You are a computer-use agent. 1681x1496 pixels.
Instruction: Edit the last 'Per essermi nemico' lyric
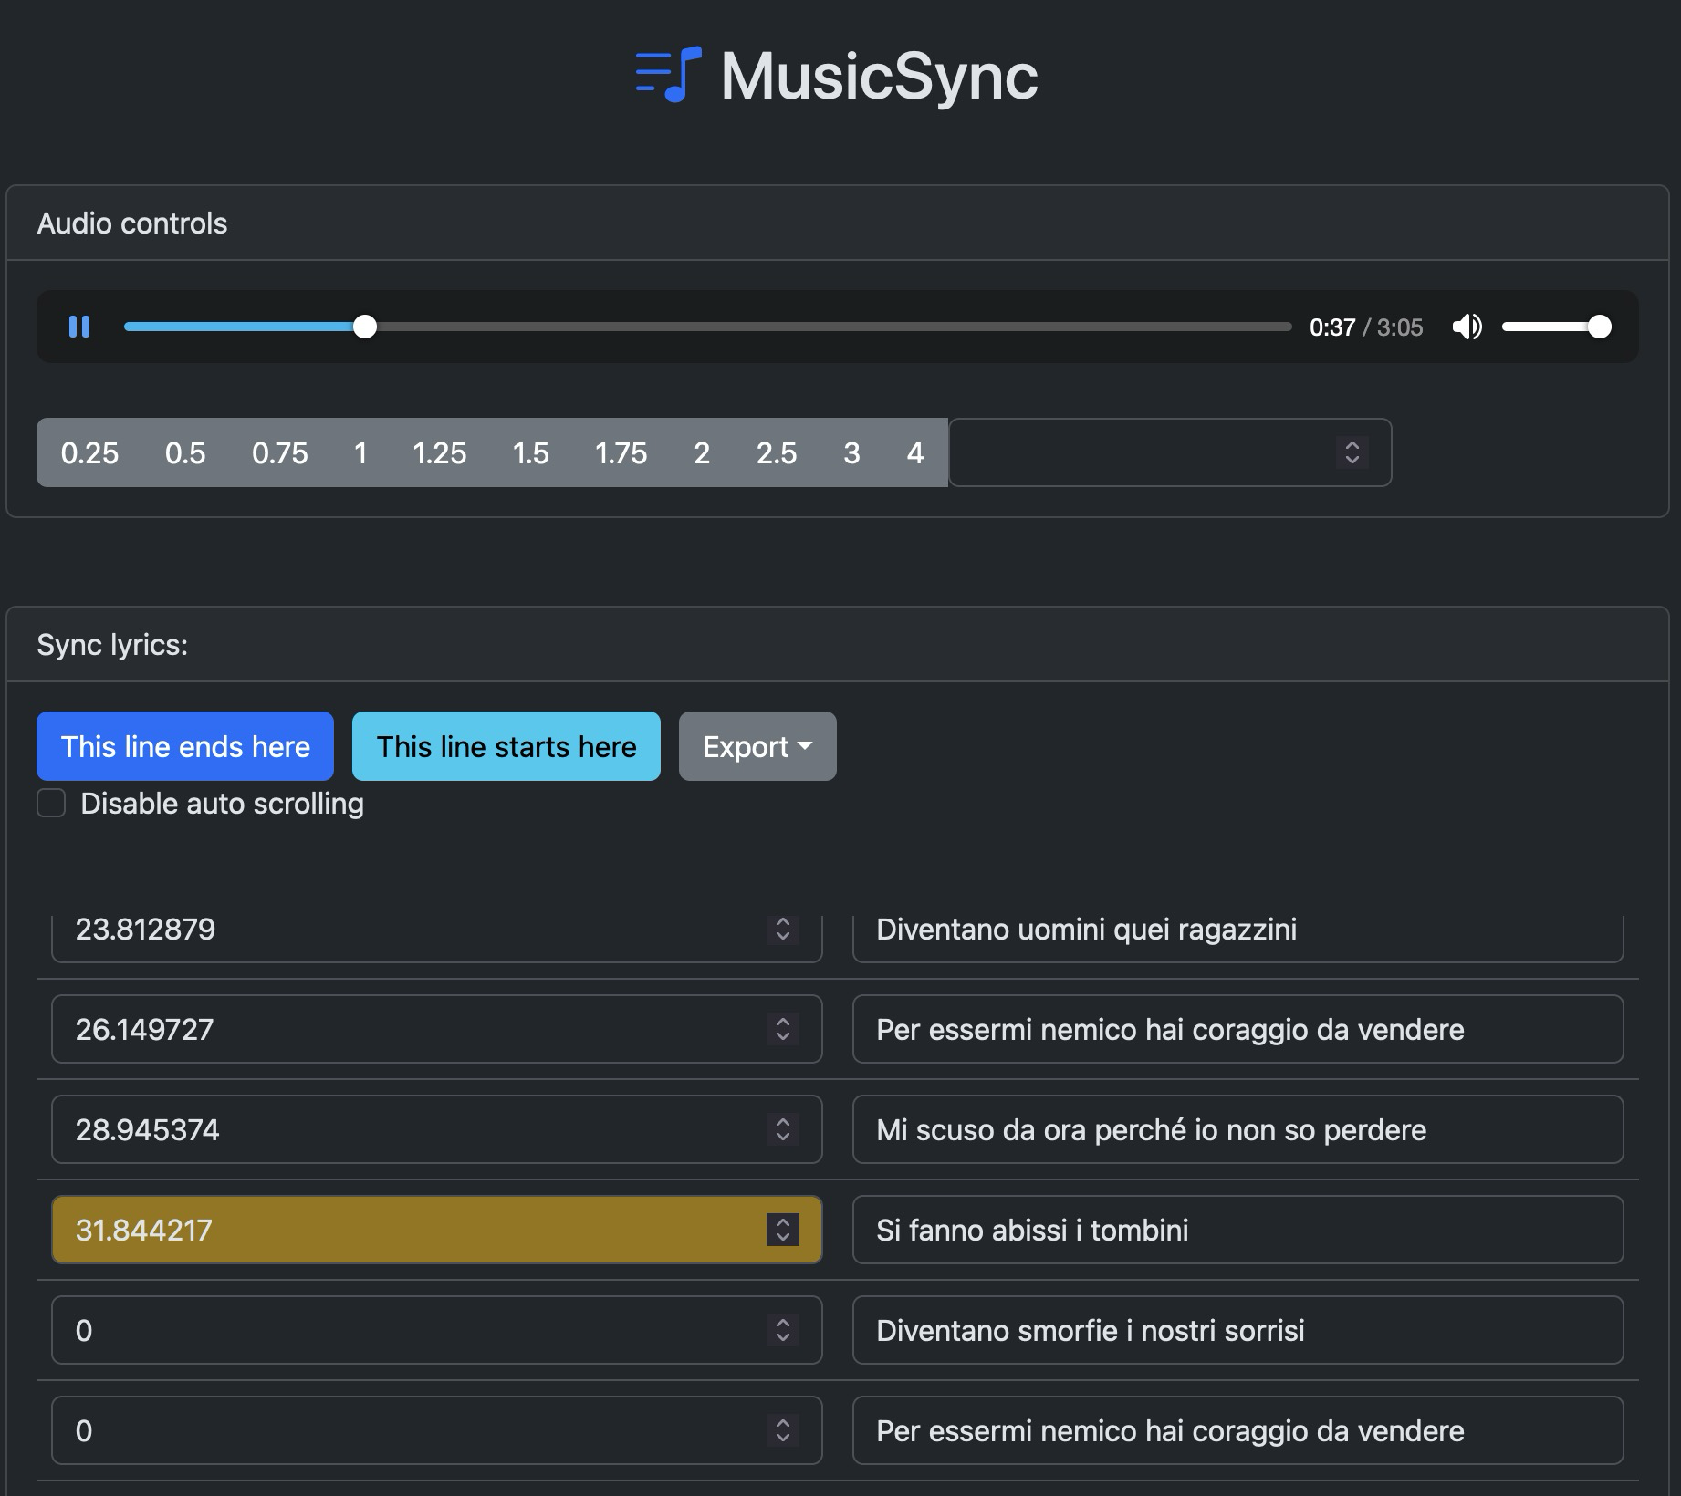[1238, 1430]
